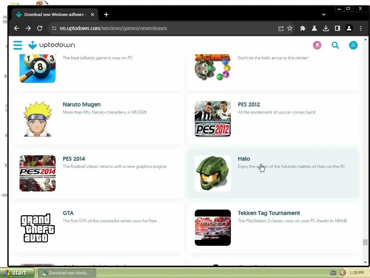
Task: Open the Halo title link
Action: [x=244, y=159]
